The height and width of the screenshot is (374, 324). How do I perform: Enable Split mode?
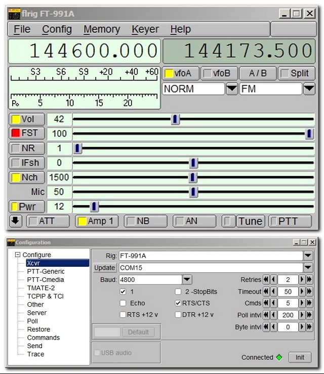(297, 73)
